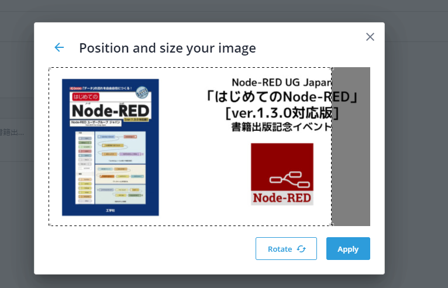Click the "書籍出版記念イベント" line in the image

point(282,126)
